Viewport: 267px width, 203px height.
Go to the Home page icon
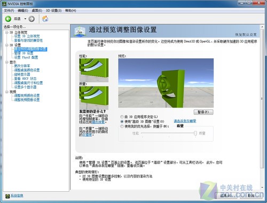45,19
